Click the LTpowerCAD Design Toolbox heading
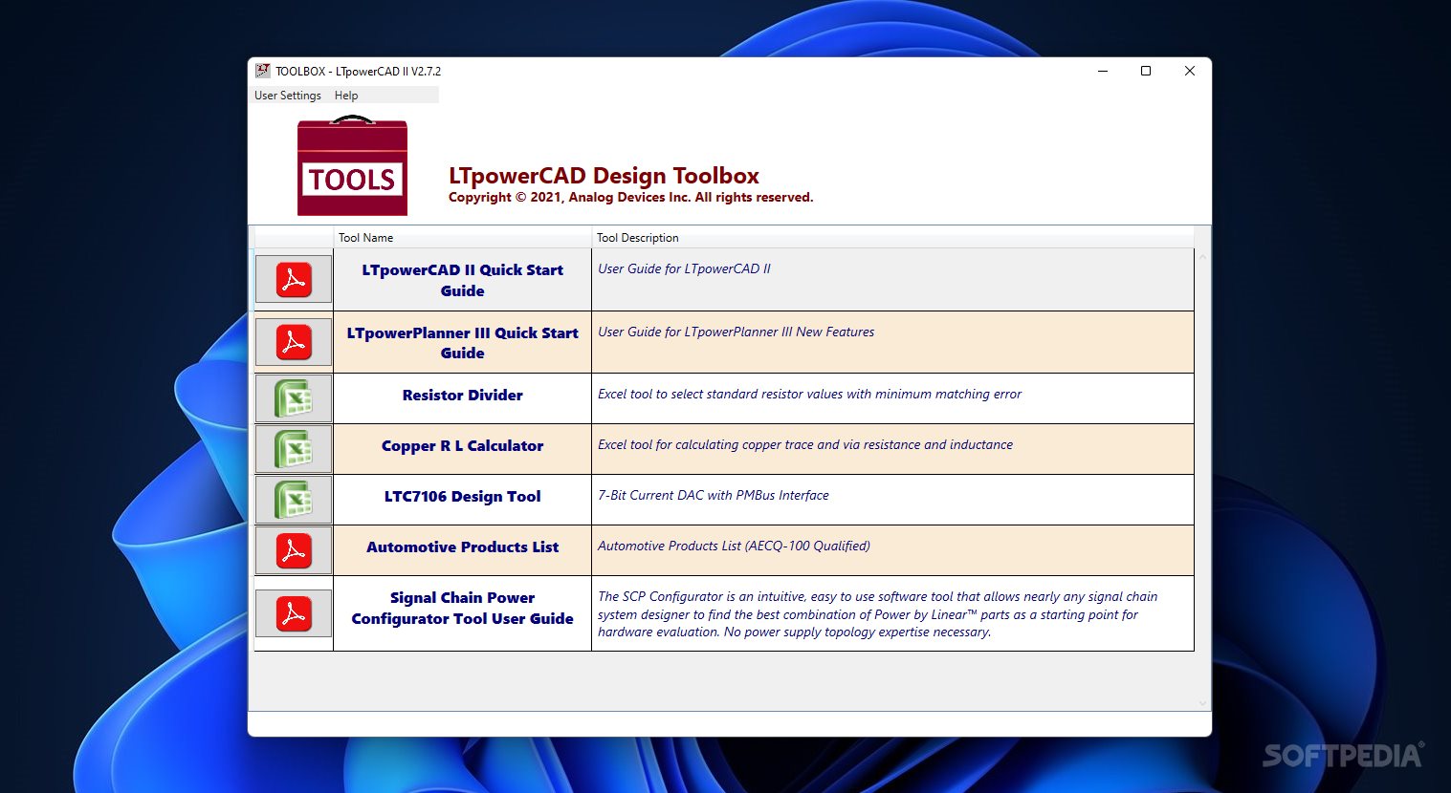 click(604, 176)
